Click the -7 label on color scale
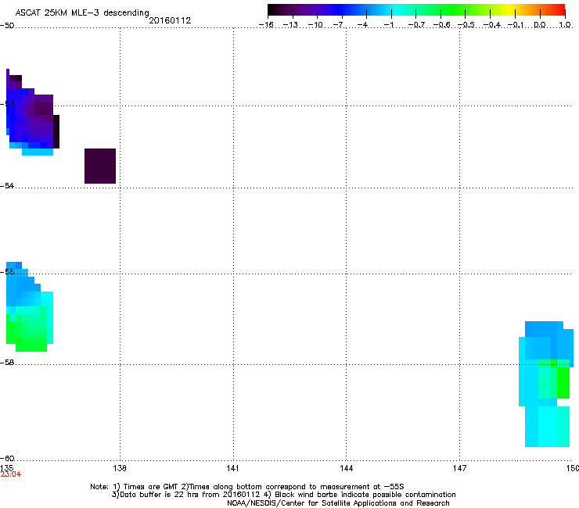 tap(339, 25)
